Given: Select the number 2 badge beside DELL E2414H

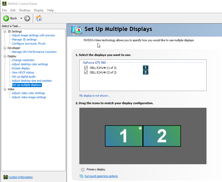Looking at the screenshot, I should pyautogui.click(x=146, y=72).
